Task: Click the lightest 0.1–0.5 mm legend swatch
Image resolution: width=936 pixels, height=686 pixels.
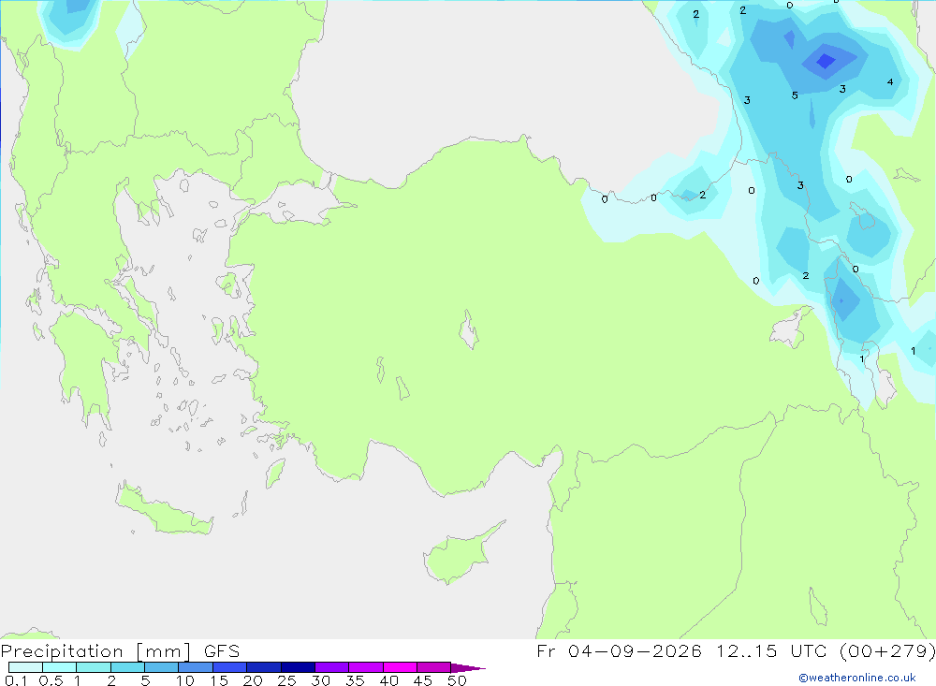Action: (25, 667)
